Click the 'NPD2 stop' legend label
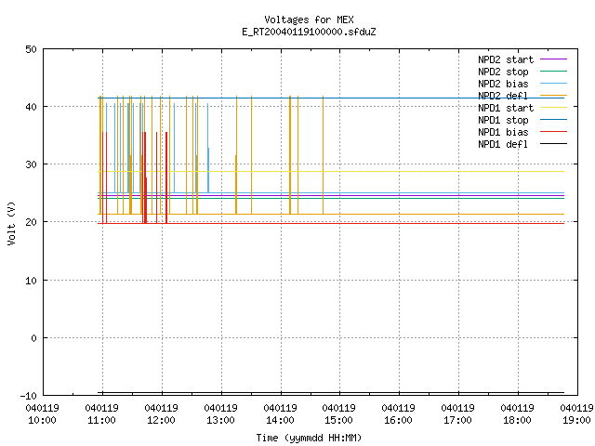This screenshot has height=446, width=595. point(503,72)
